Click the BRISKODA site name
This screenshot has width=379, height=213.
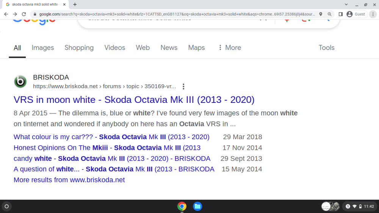coord(51,77)
